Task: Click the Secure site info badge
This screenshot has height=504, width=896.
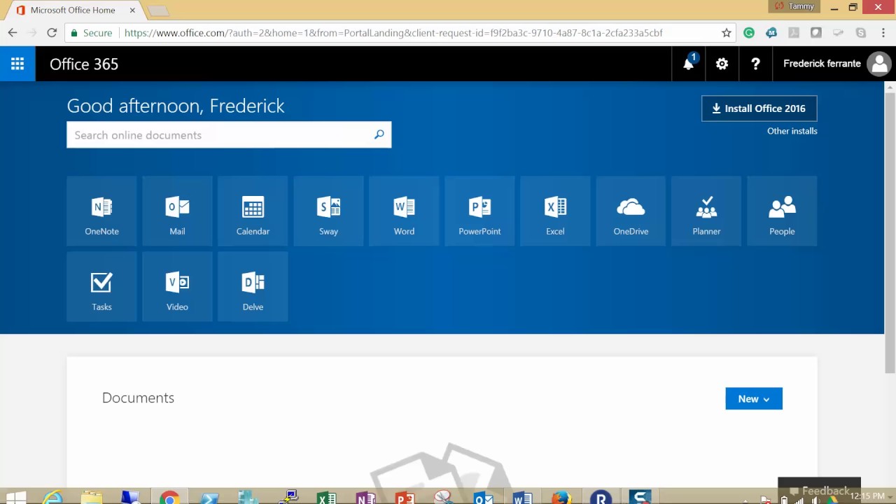Action: (x=90, y=33)
